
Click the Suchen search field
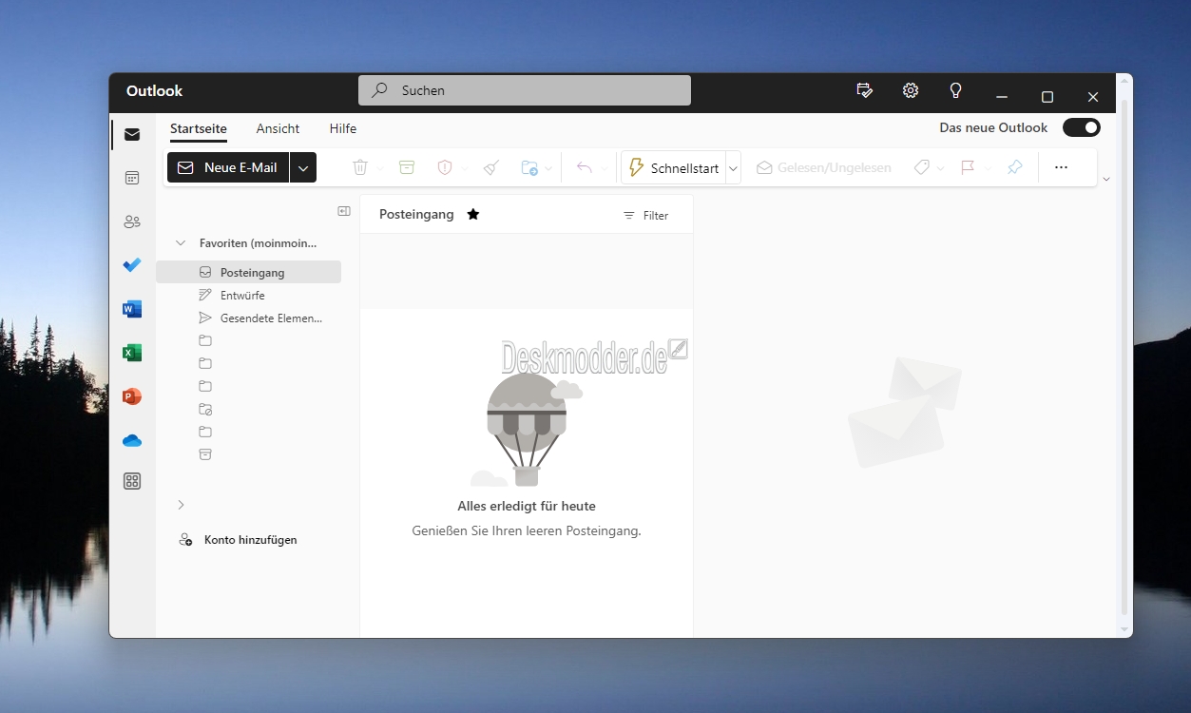525,90
